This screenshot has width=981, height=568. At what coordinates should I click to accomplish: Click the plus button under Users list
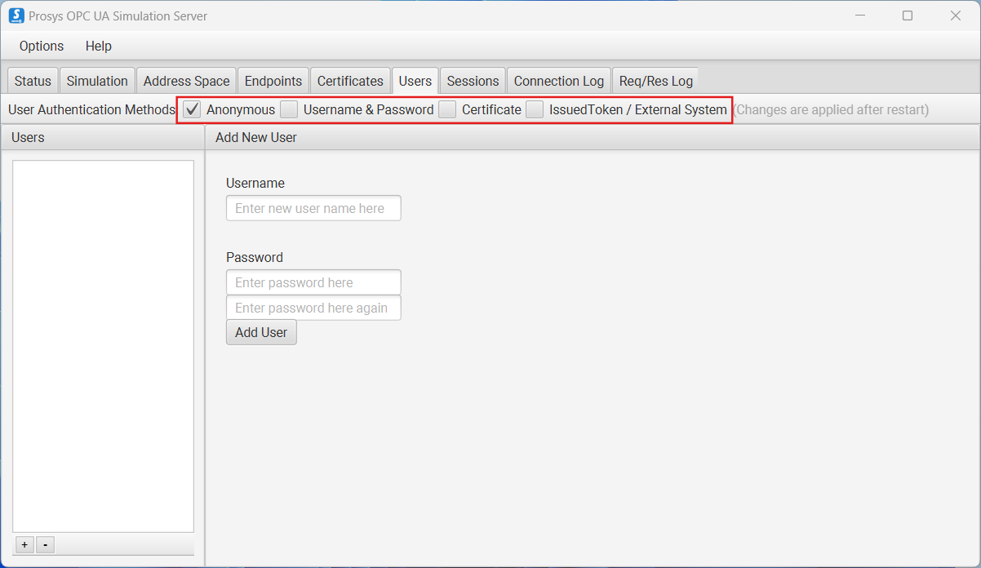[x=24, y=544]
